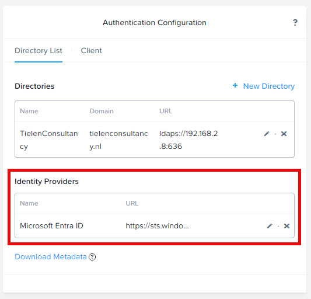Remove the Microsoft Entra ID provider
The width and height of the screenshot is (311, 299).
point(287,226)
